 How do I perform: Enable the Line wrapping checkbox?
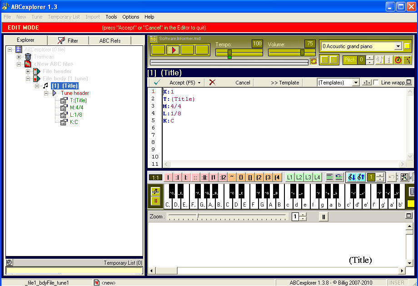click(376, 83)
